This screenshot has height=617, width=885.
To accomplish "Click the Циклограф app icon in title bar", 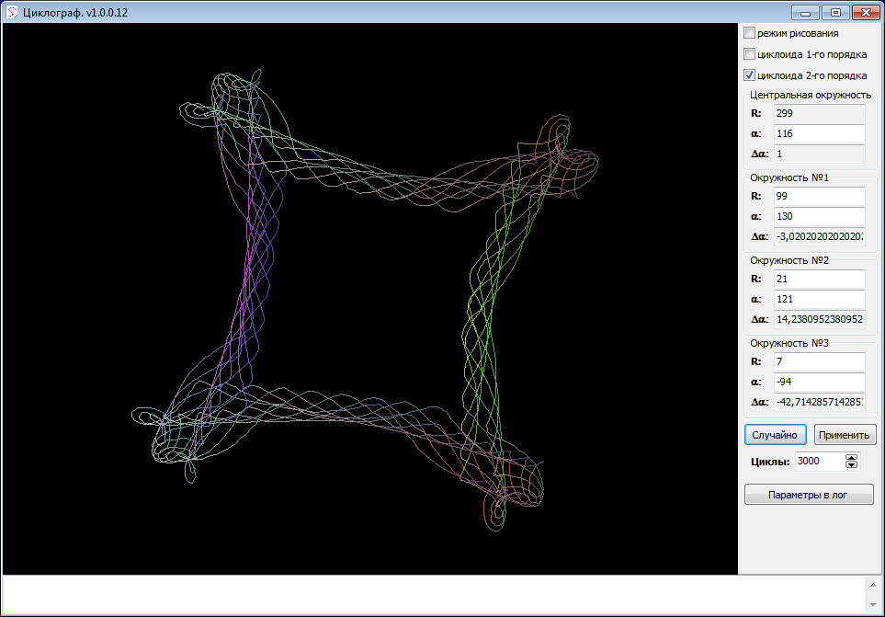I will (12, 12).
